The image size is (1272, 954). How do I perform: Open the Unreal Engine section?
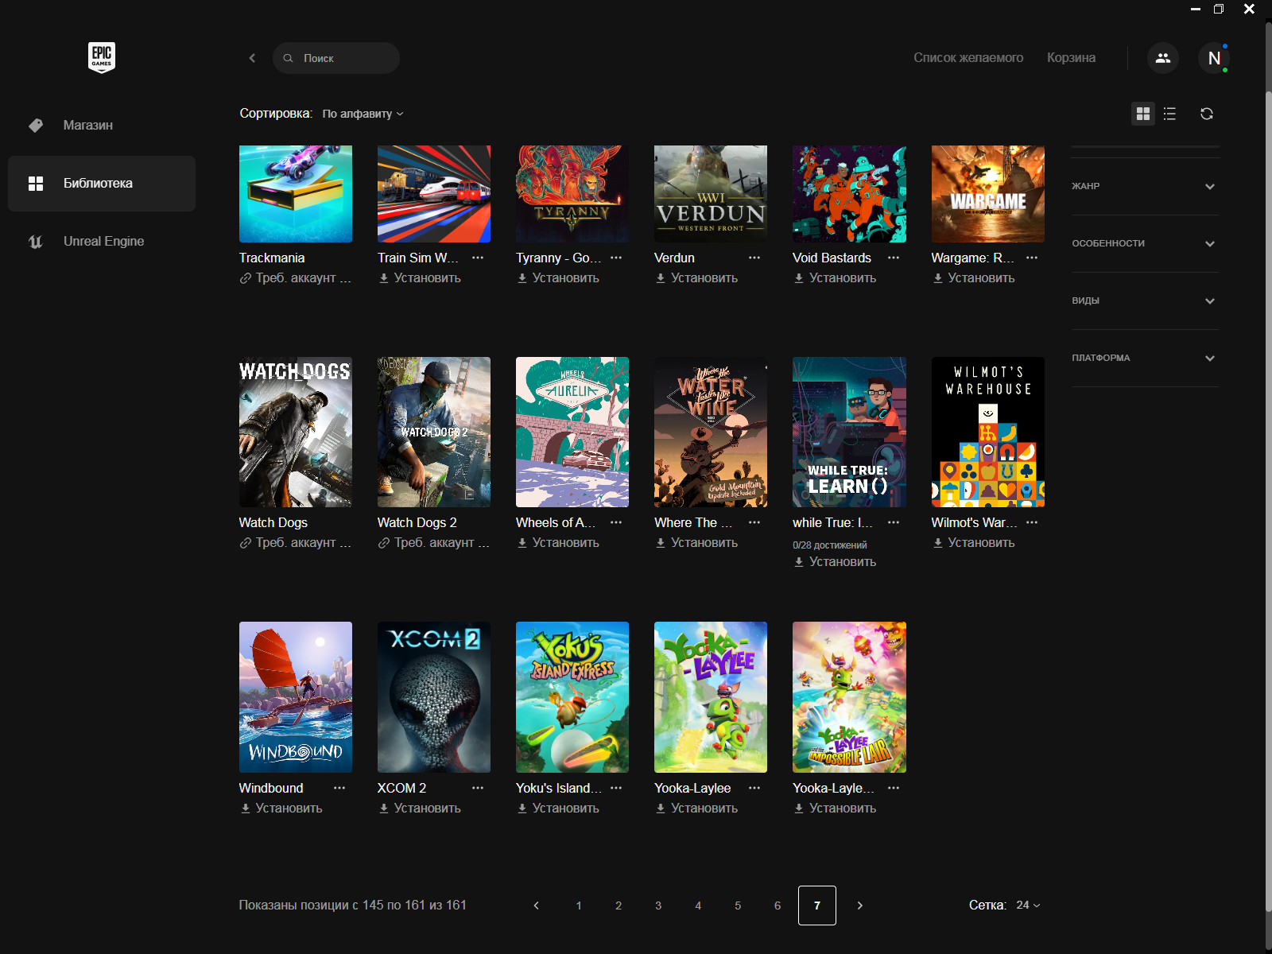102,241
